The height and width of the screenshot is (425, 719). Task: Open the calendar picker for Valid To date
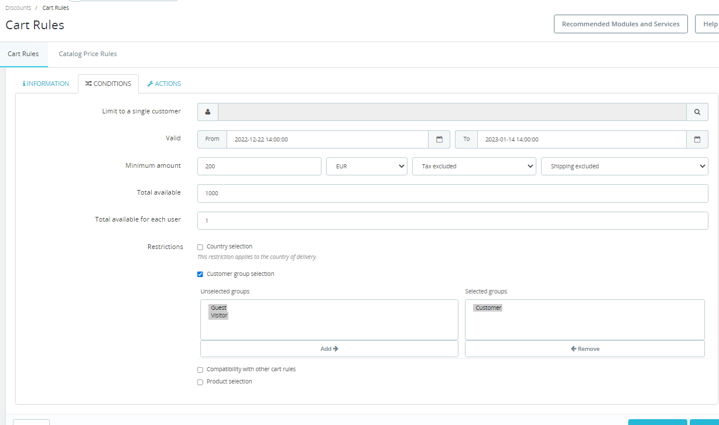697,139
